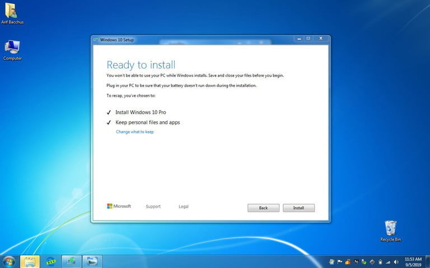Click the dark display tray icon

[x=356, y=262]
